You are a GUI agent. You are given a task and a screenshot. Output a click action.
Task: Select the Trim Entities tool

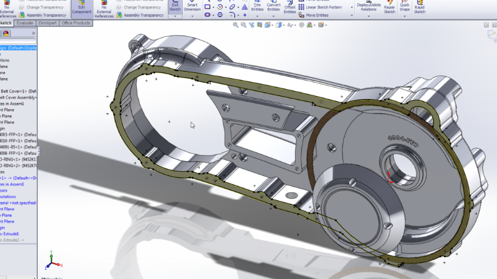pos(257,7)
